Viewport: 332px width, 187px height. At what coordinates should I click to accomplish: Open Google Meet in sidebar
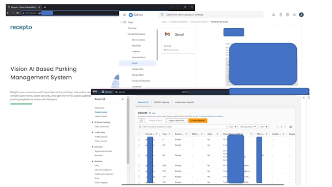click(138, 75)
